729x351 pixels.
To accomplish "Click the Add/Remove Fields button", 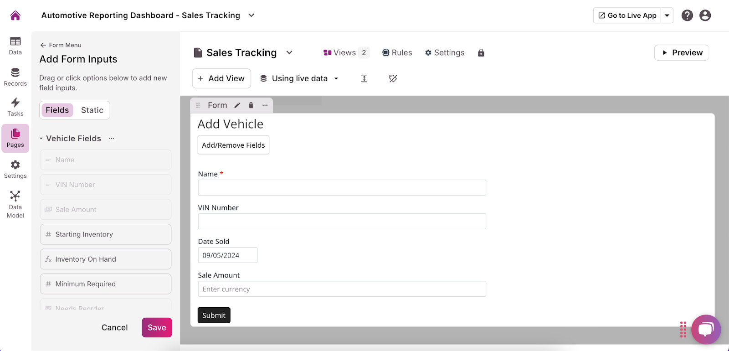I will point(233,145).
